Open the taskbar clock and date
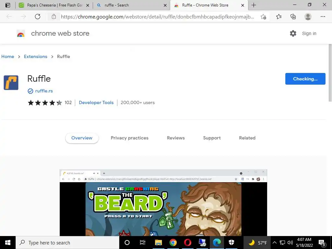This screenshot has height=249, width=332. click(x=304, y=243)
